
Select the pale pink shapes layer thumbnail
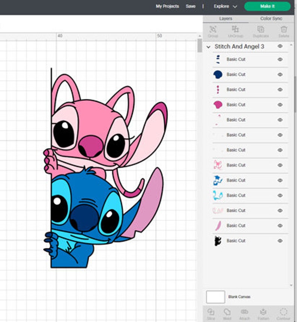point(218,210)
